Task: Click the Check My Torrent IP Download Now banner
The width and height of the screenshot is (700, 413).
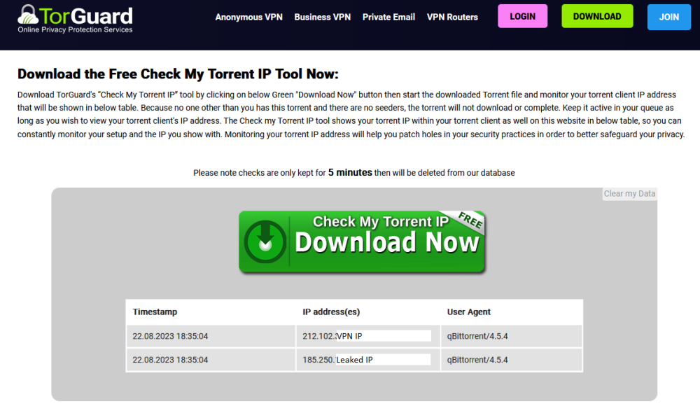Action: 362,241
